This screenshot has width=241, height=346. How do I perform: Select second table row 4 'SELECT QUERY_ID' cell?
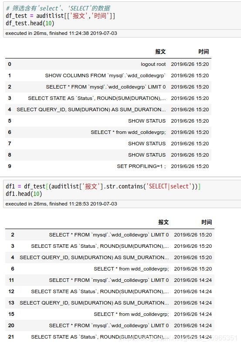(94, 257)
